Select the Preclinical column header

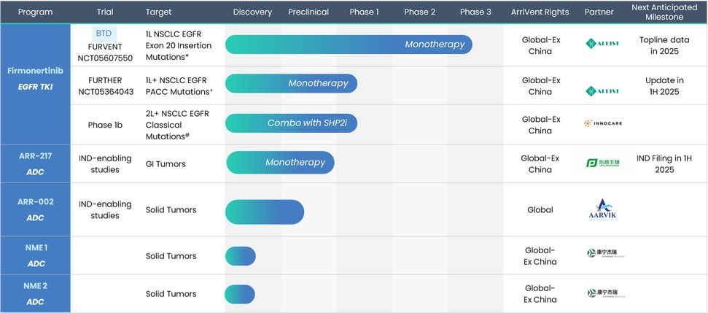coord(308,12)
